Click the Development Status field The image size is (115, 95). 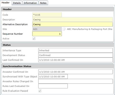click(x=76, y=55)
